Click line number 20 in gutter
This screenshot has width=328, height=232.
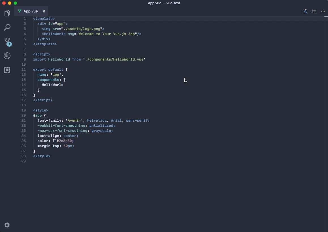(x=24, y=115)
